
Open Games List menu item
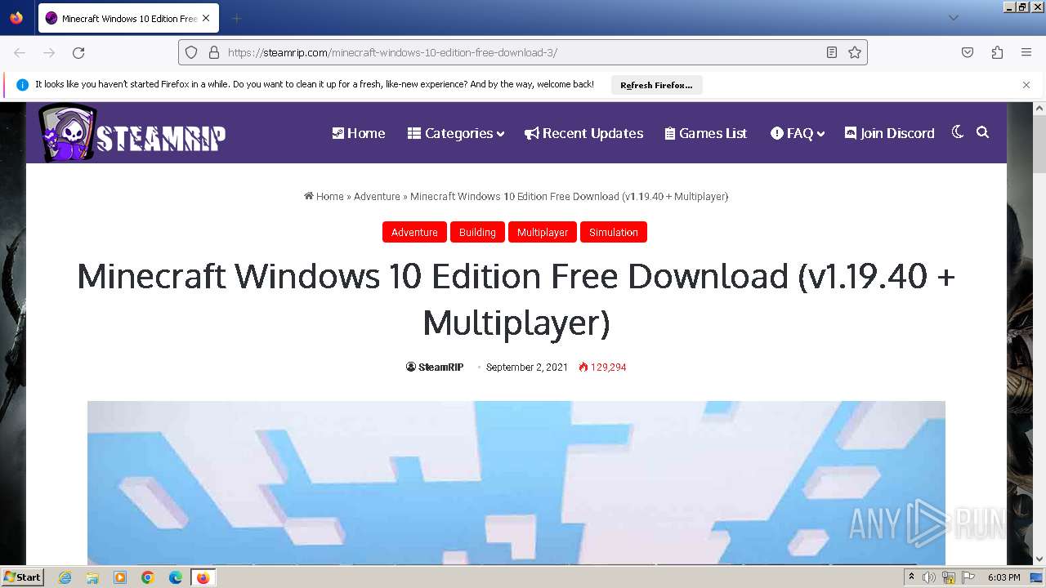point(706,133)
